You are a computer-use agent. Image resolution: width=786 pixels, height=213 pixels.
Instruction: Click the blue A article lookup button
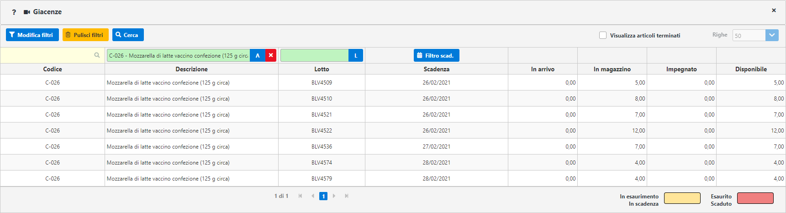258,55
